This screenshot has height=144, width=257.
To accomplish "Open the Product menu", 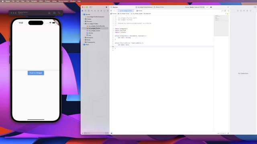I will click(x=47, y=1).
